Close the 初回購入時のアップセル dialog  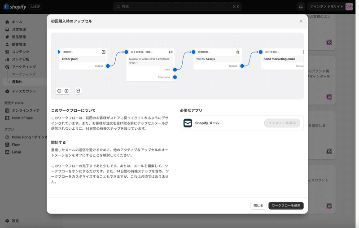(301, 21)
